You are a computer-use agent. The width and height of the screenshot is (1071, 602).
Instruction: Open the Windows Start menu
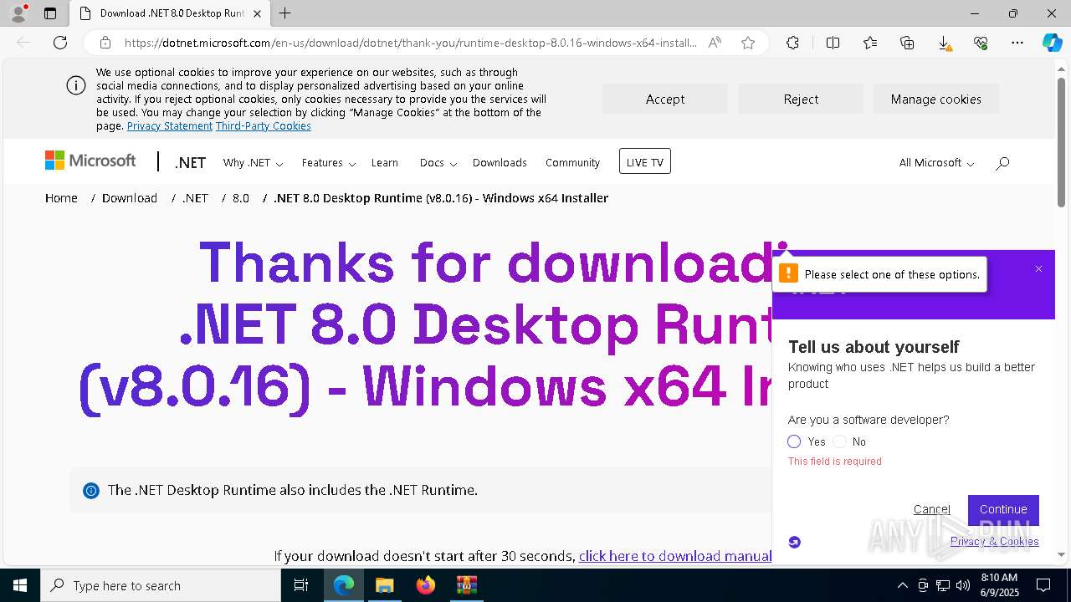19,585
